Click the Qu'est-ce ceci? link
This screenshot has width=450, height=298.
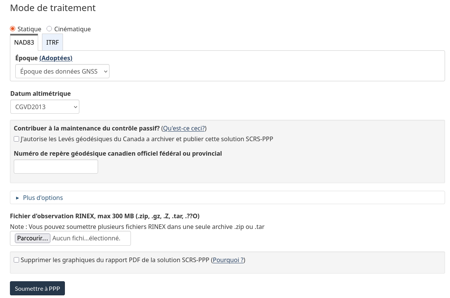point(184,128)
